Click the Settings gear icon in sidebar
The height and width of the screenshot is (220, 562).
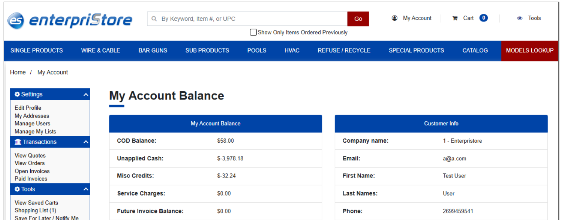point(17,94)
